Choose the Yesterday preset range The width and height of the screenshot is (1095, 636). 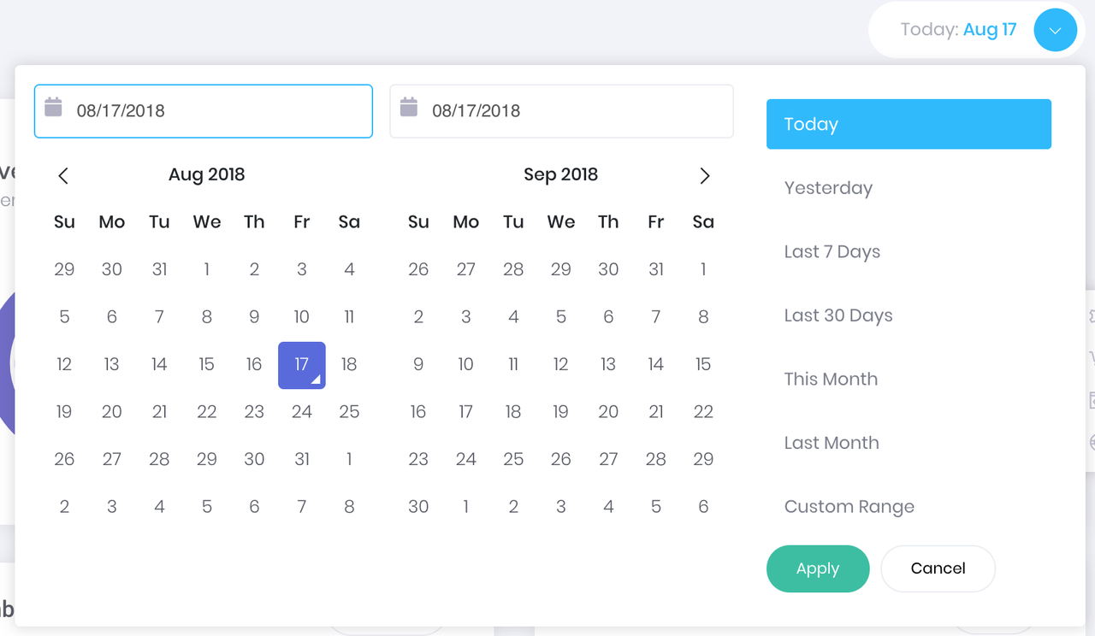pyautogui.click(x=828, y=188)
